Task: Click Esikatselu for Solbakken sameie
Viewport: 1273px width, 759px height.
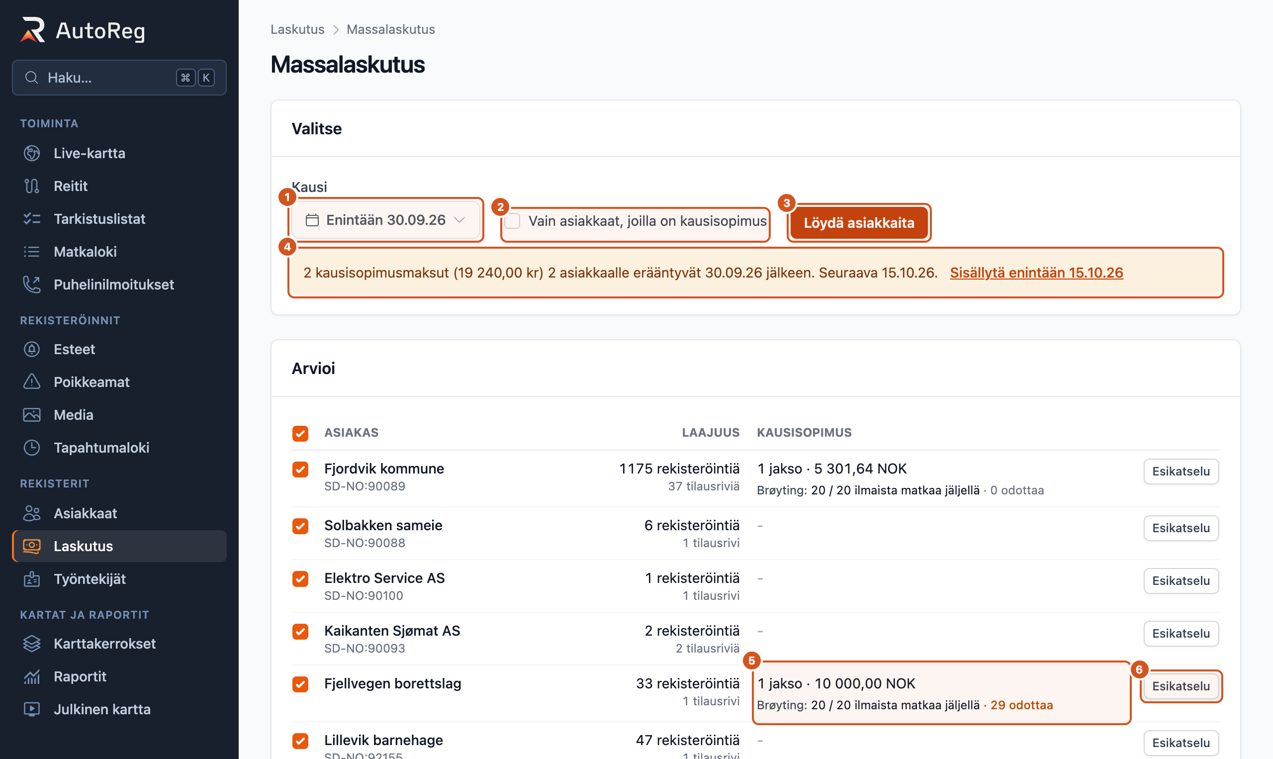Action: [1181, 528]
